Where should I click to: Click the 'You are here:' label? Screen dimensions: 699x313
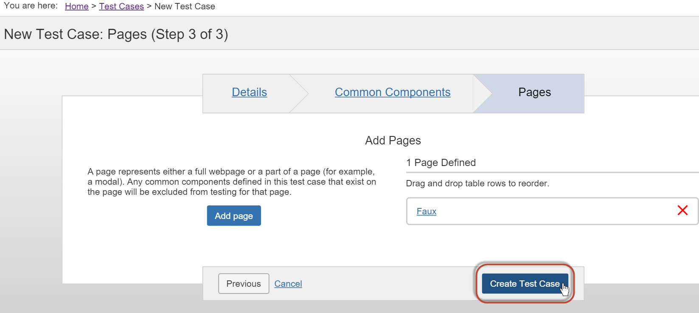click(31, 6)
